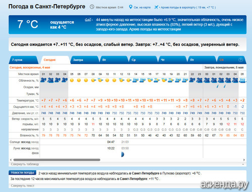This screenshot has width=252, height=192.
Task: Click the Новости погоды label
Action: (x=22, y=173)
